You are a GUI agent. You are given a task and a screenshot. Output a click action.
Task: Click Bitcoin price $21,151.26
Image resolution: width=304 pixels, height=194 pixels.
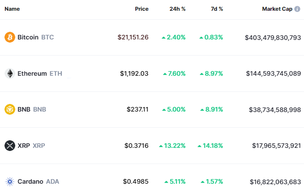tap(133, 37)
